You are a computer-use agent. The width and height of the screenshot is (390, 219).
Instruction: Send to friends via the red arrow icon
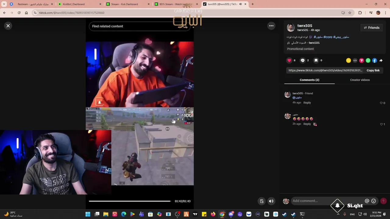click(x=362, y=61)
